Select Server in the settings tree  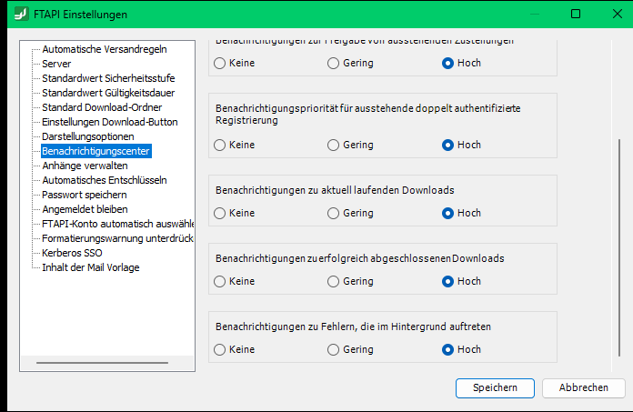coord(56,64)
